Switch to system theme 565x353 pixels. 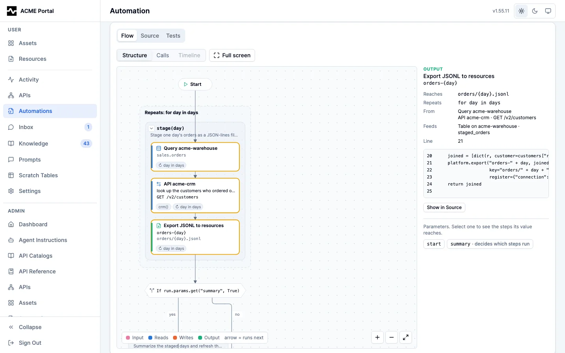548,11
